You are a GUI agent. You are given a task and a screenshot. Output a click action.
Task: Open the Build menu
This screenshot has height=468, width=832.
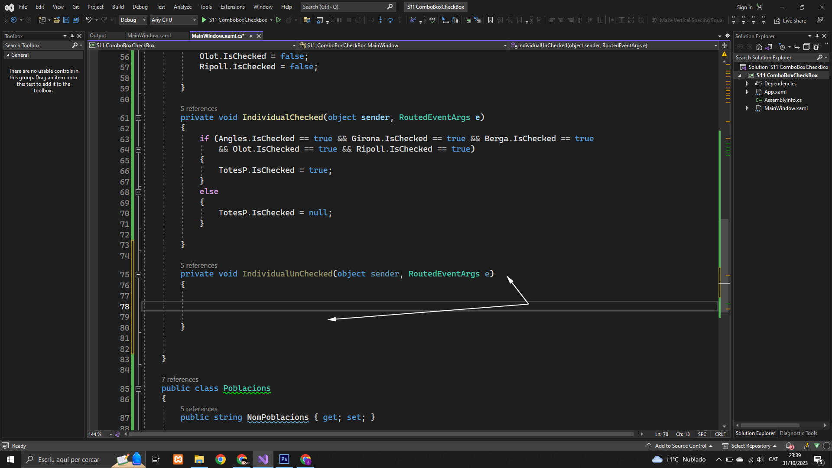point(118,7)
